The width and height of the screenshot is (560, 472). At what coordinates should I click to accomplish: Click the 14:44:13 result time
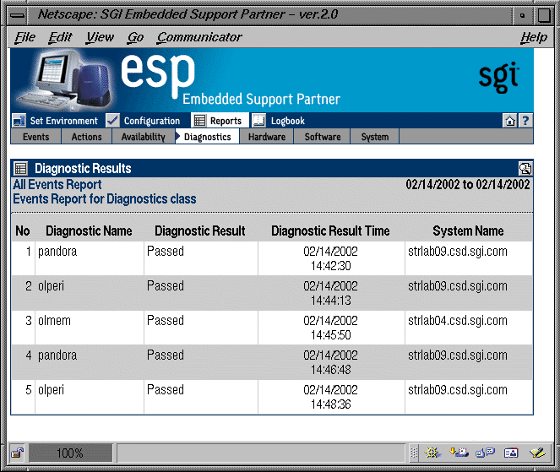(x=331, y=301)
